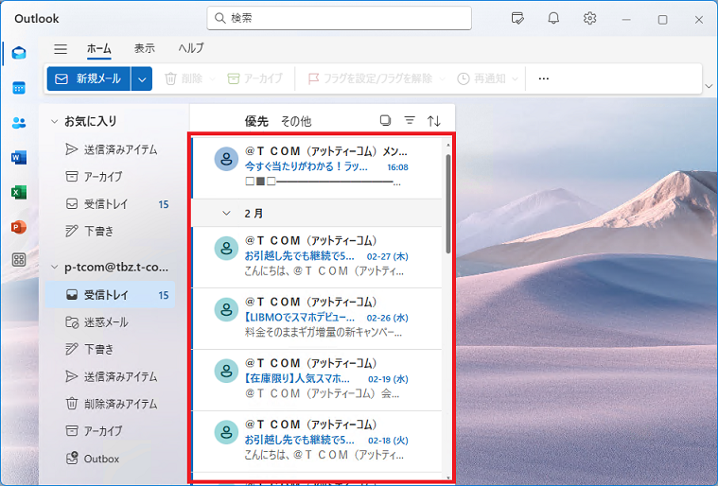Open the 迷惑メール folder
Screen dimensions: 718x486
[111, 322]
